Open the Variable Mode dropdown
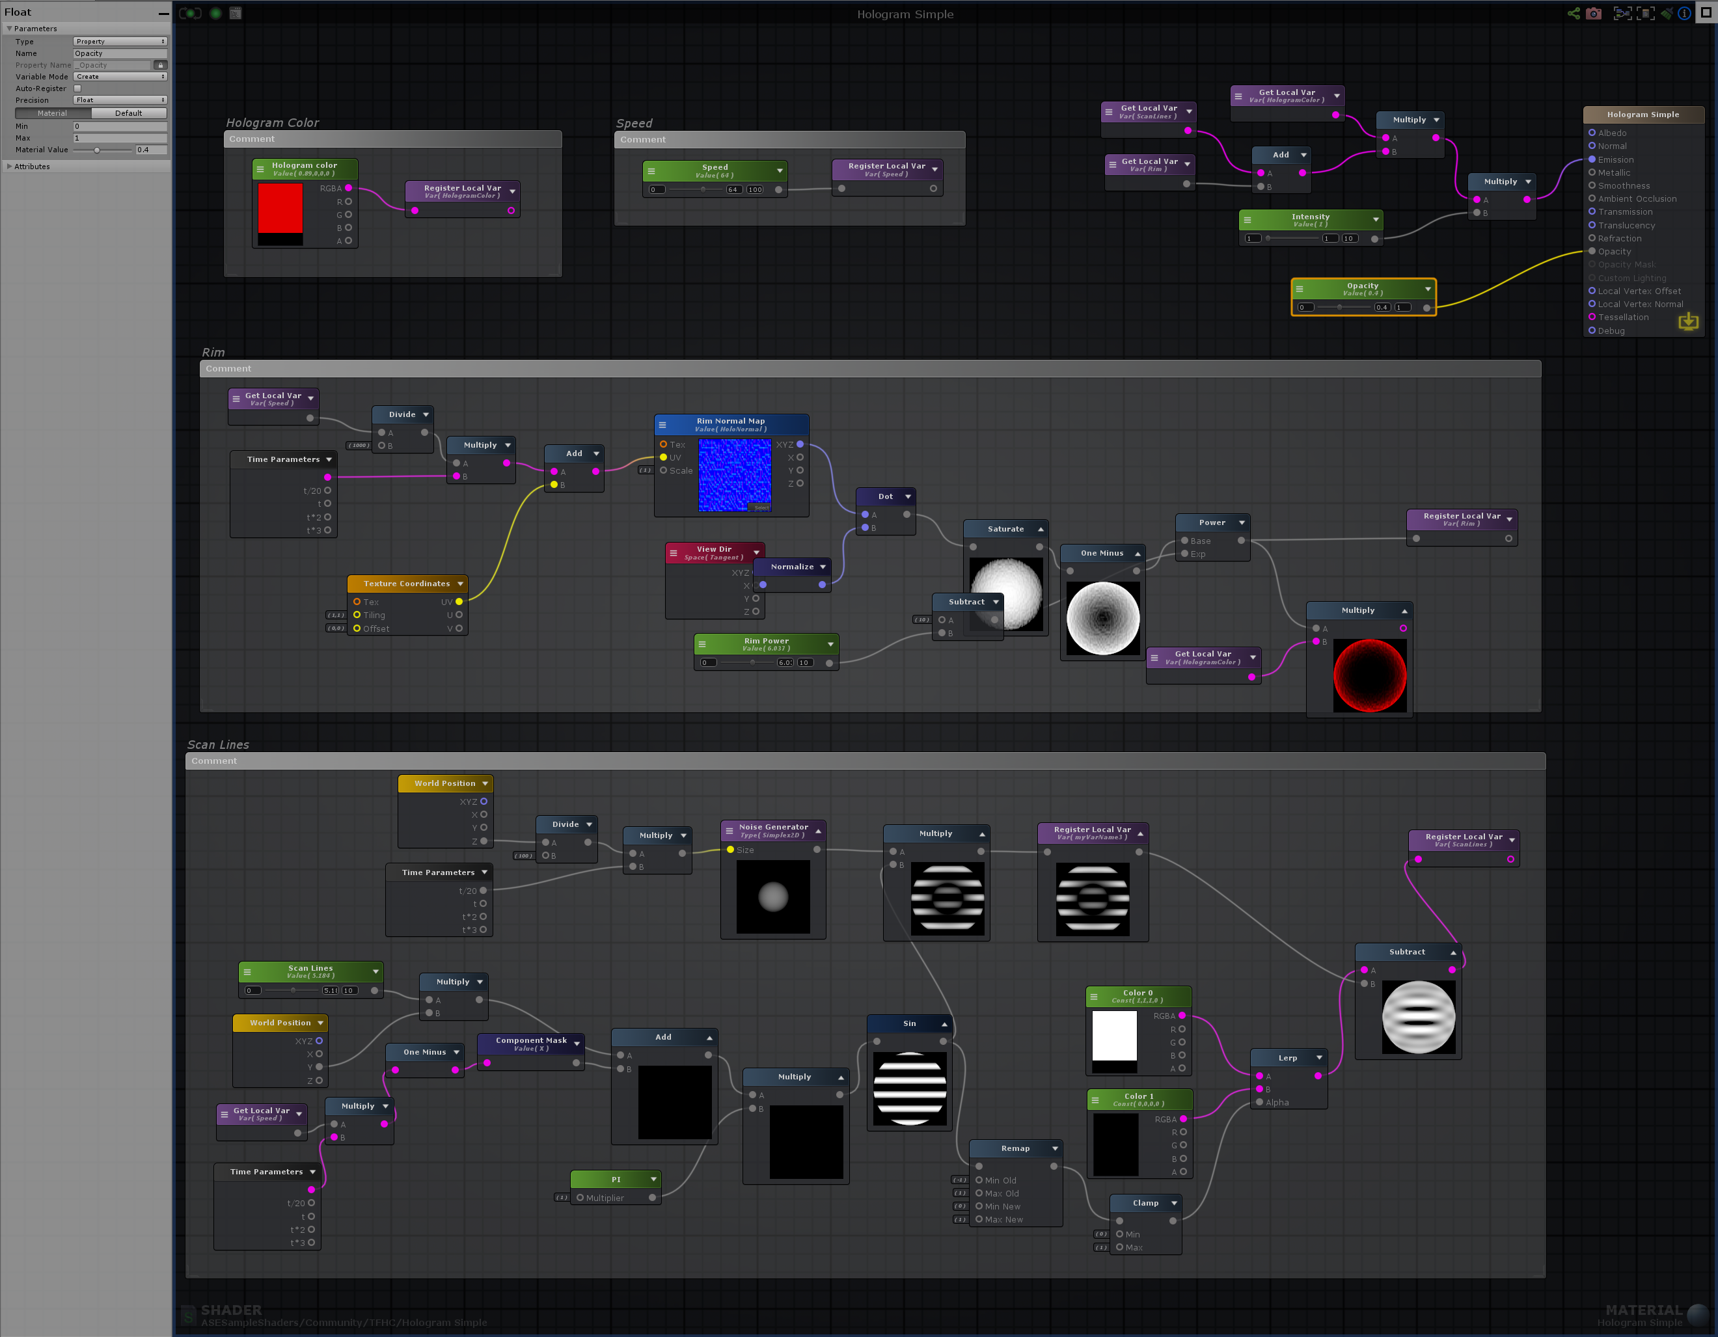 pyautogui.click(x=120, y=77)
